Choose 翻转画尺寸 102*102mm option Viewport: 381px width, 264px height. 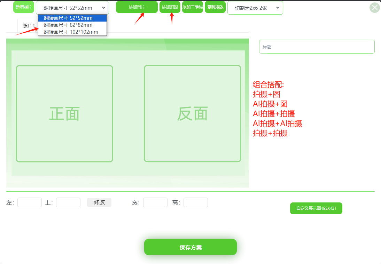72,32
